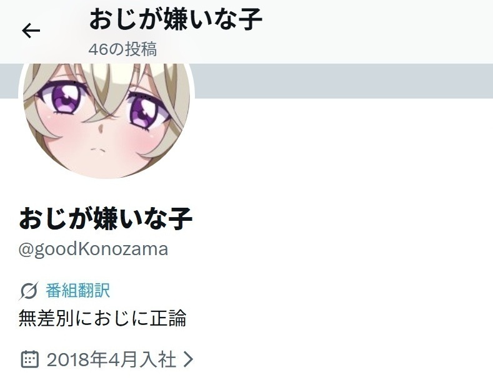Click the header title おじが嫌いな子

[x=176, y=19]
